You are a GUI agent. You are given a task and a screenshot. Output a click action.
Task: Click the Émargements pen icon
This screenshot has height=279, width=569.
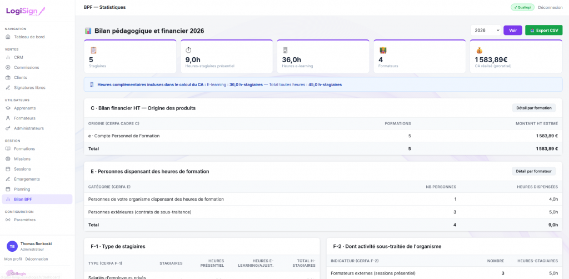tap(8, 179)
